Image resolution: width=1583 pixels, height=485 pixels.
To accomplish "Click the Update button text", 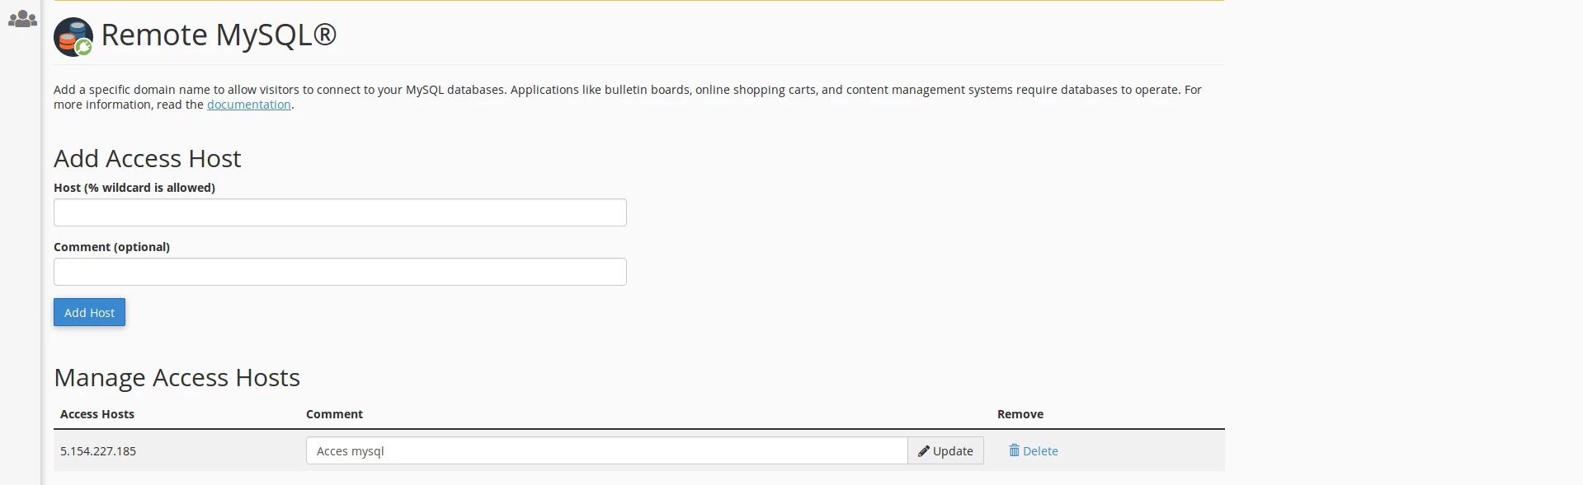I will point(953,451).
